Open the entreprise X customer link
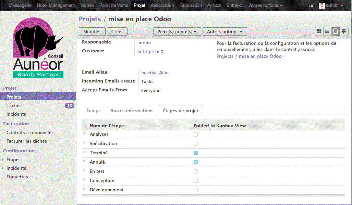Image resolution: width=352 pixels, height=205 pixels. [x=150, y=51]
